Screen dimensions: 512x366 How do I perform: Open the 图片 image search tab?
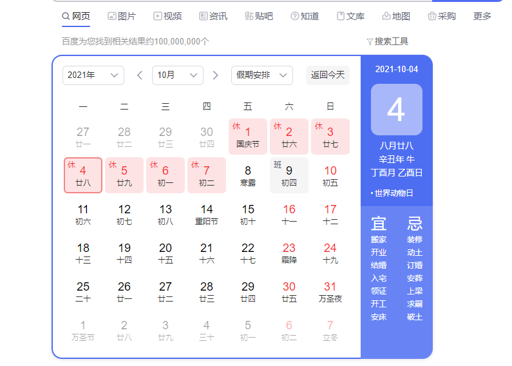click(122, 16)
